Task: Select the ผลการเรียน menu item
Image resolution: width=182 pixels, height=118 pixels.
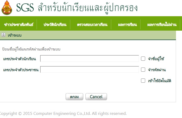Action: tap(127, 25)
